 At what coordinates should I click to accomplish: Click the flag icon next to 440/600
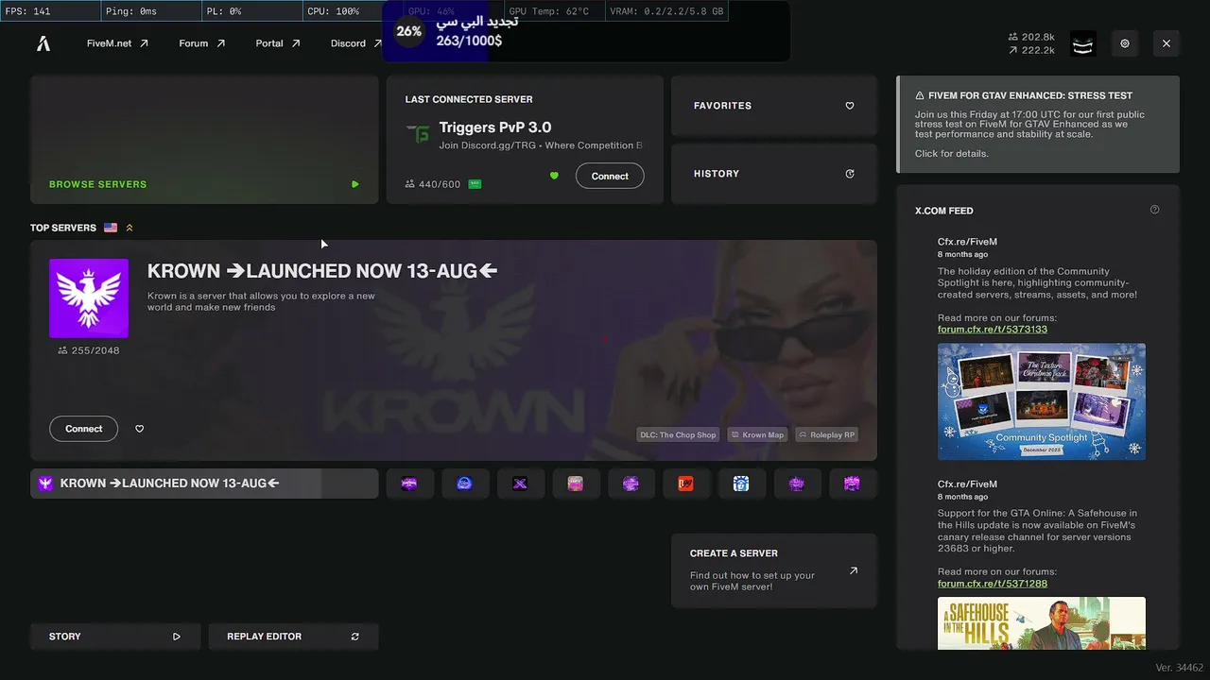point(475,184)
